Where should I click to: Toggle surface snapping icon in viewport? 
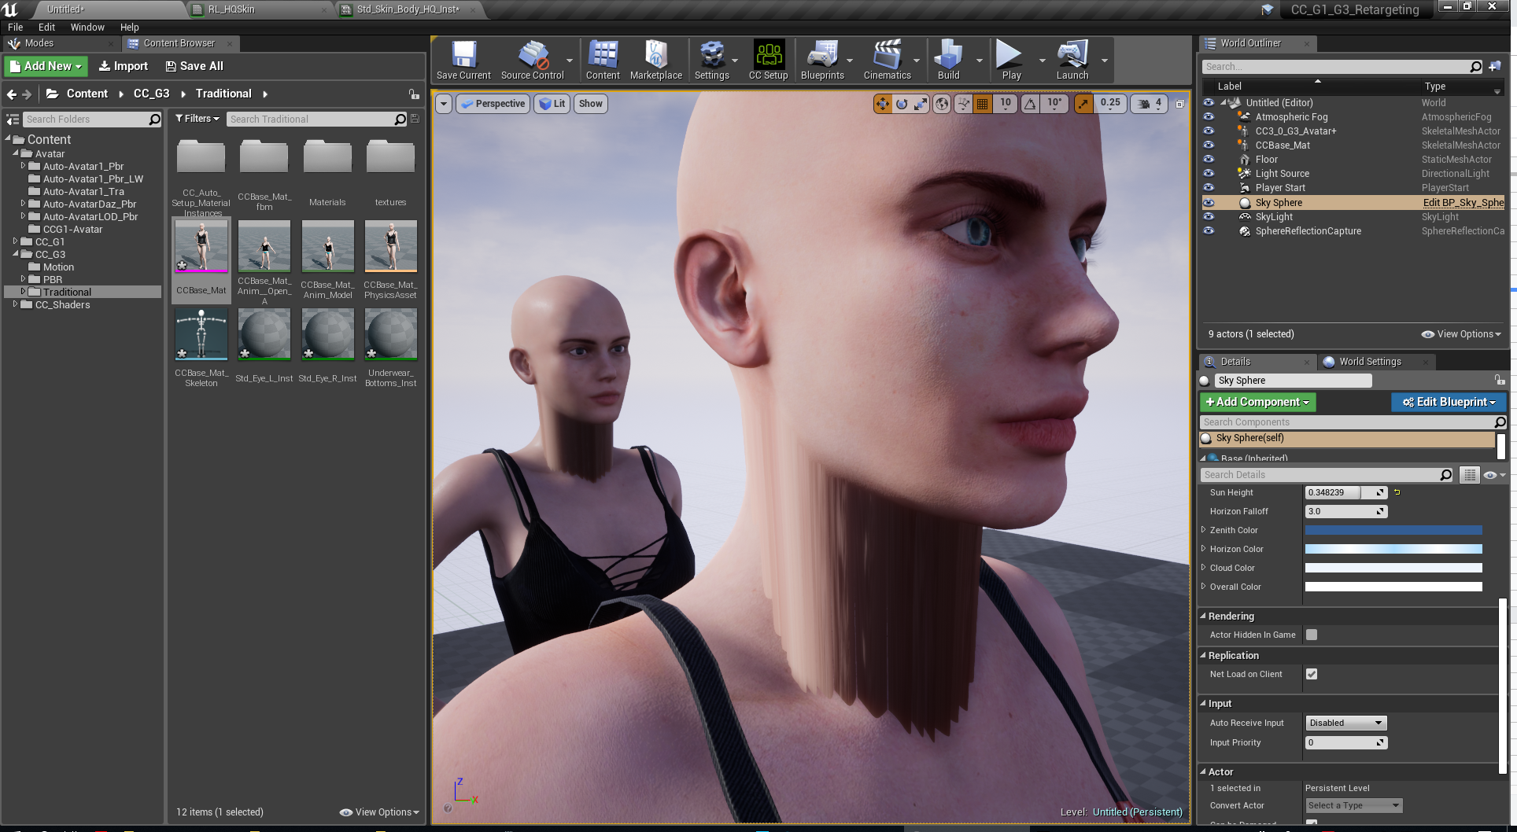(x=963, y=104)
